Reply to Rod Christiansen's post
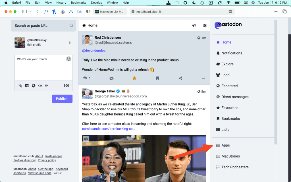This screenshot has height=182, width=291. point(85,78)
